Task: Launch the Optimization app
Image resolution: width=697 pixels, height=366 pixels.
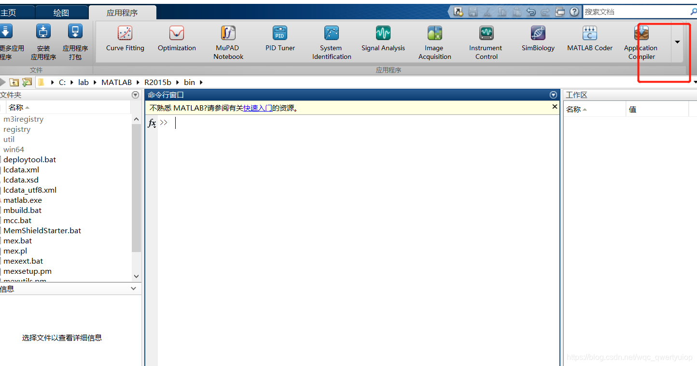Action: 177,39
